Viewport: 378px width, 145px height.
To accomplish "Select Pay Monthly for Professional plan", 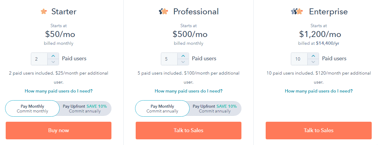I will (162, 108).
